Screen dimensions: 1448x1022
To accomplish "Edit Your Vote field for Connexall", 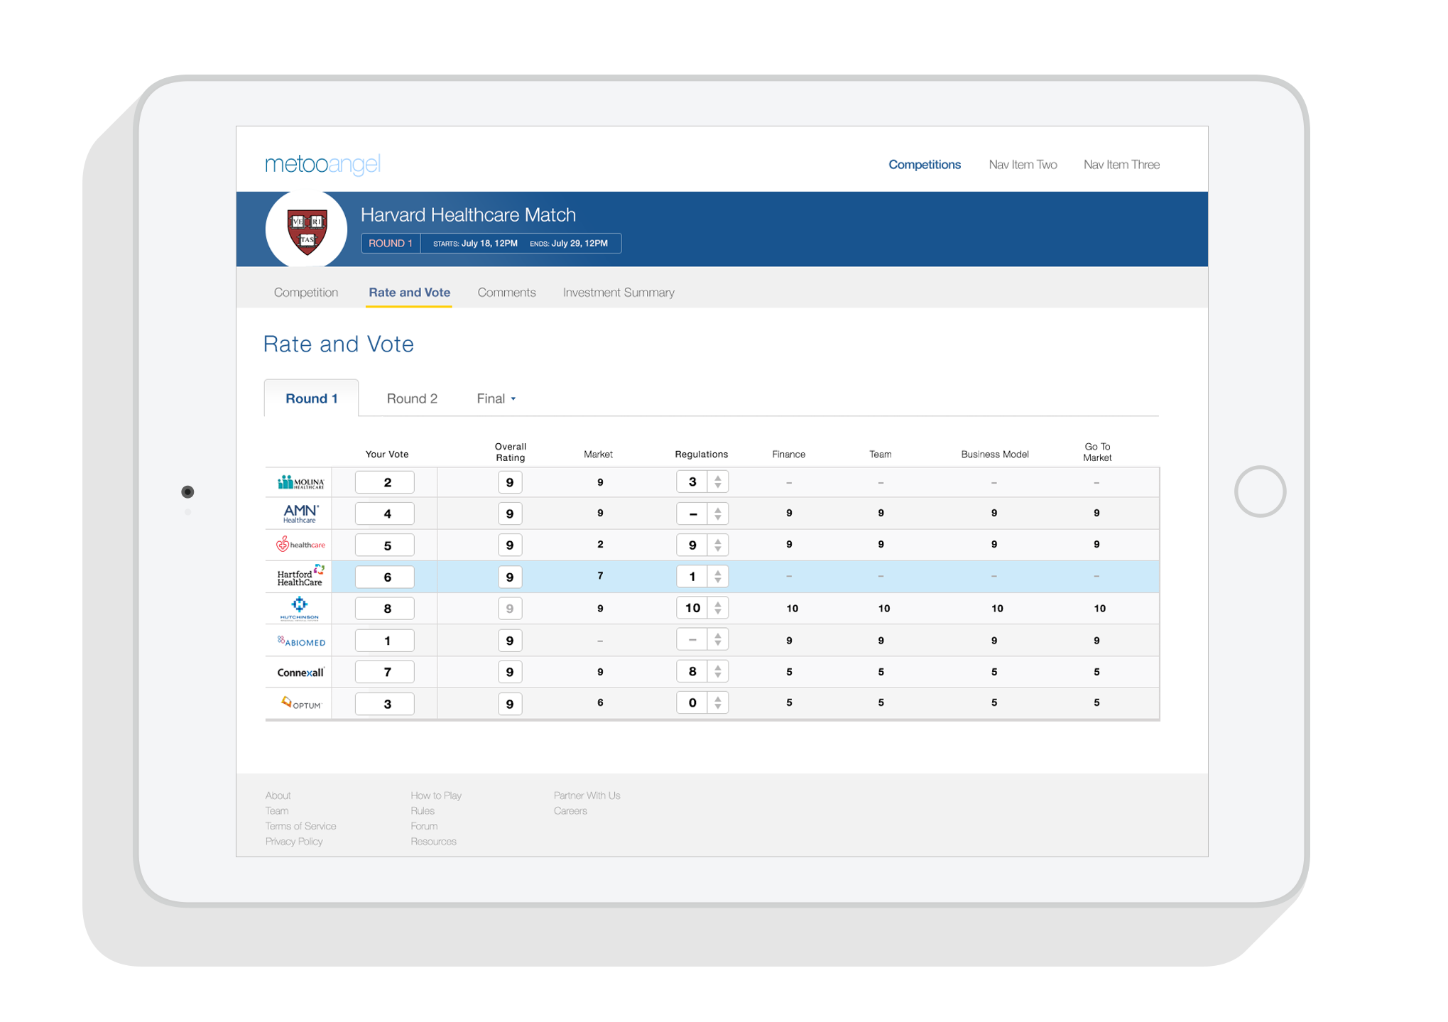I will [x=385, y=672].
